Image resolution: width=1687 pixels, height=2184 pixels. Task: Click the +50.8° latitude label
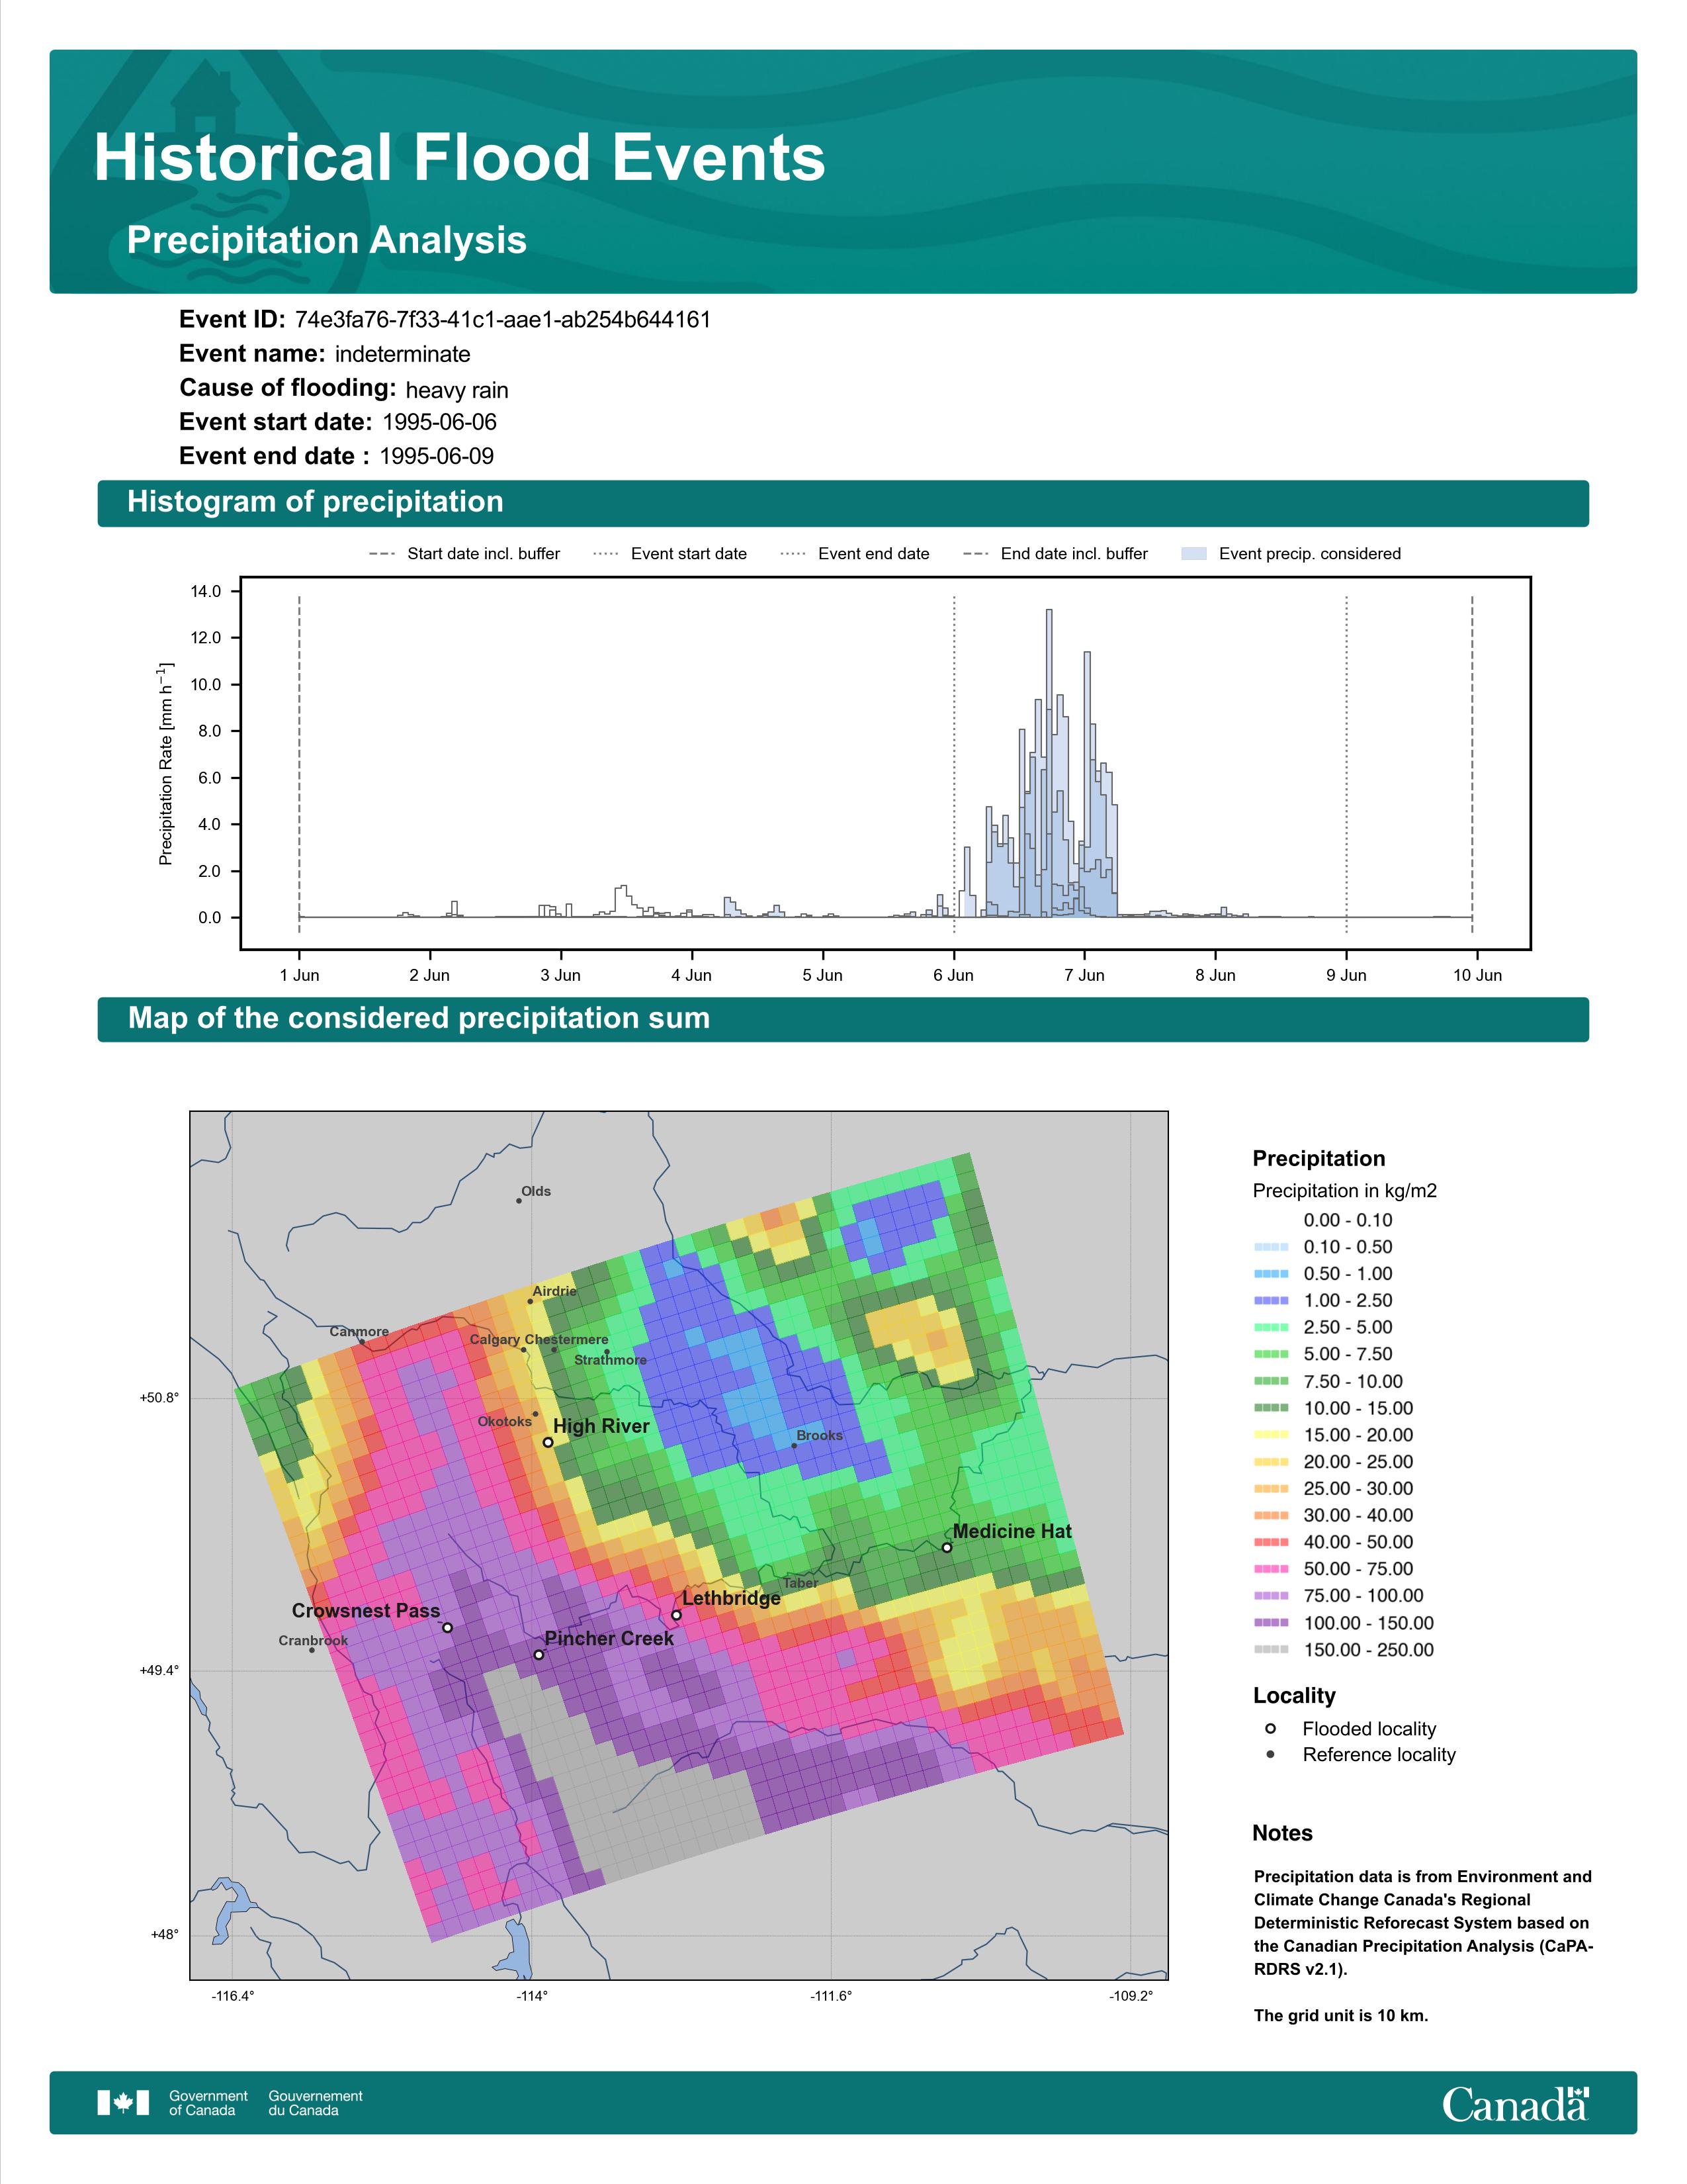click(x=159, y=1398)
